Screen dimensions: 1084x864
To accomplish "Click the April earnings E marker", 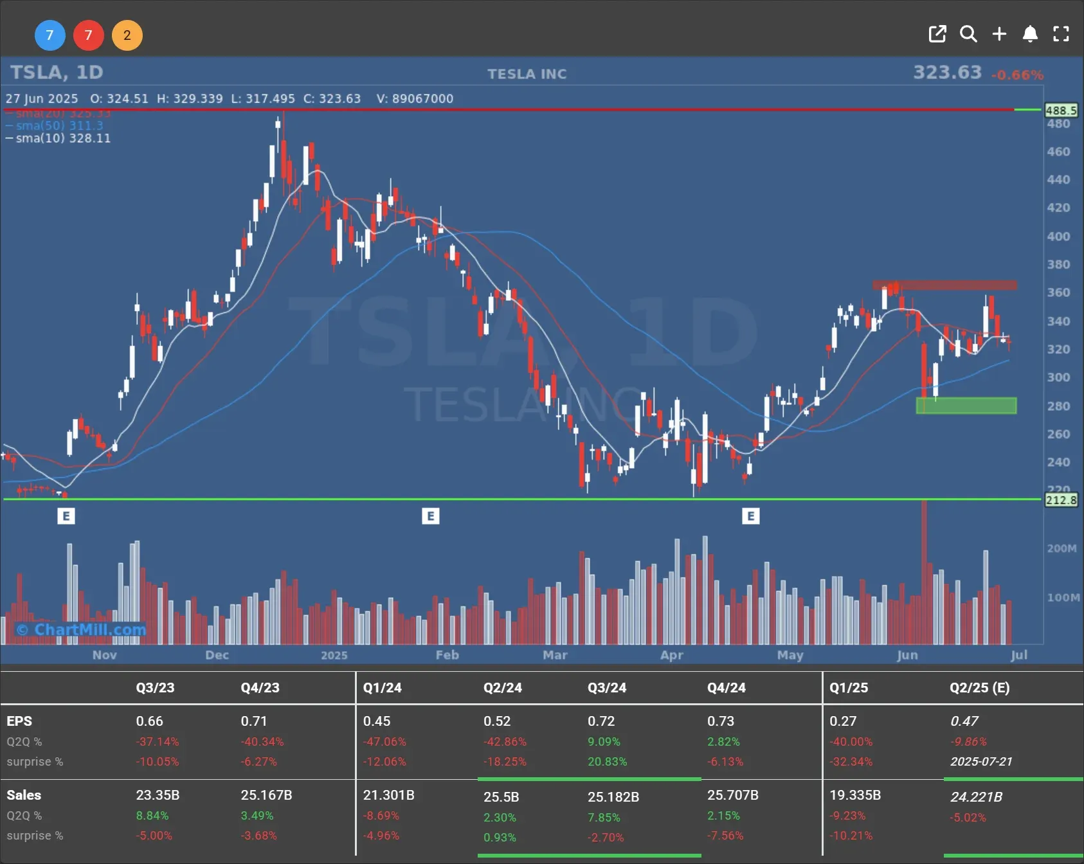I will pos(751,516).
